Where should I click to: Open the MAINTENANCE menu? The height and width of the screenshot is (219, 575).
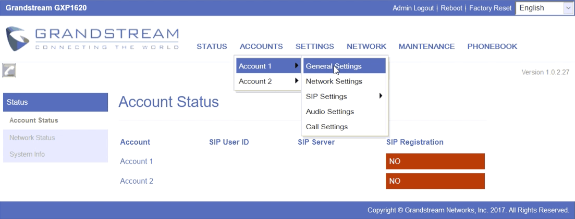pyautogui.click(x=426, y=46)
